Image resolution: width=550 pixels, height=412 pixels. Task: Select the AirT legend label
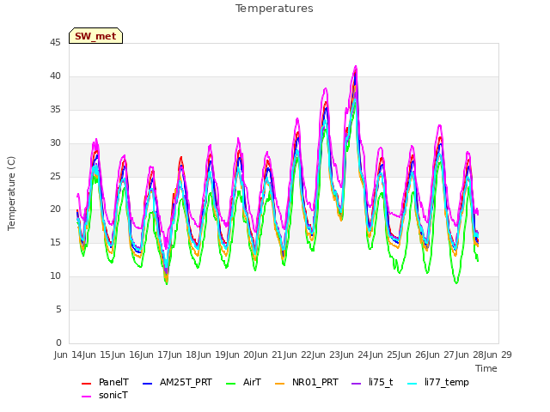coord(252,382)
